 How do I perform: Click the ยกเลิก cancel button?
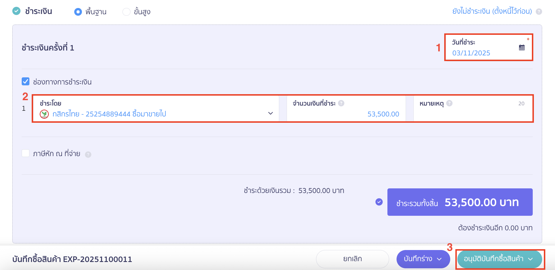pyautogui.click(x=352, y=259)
